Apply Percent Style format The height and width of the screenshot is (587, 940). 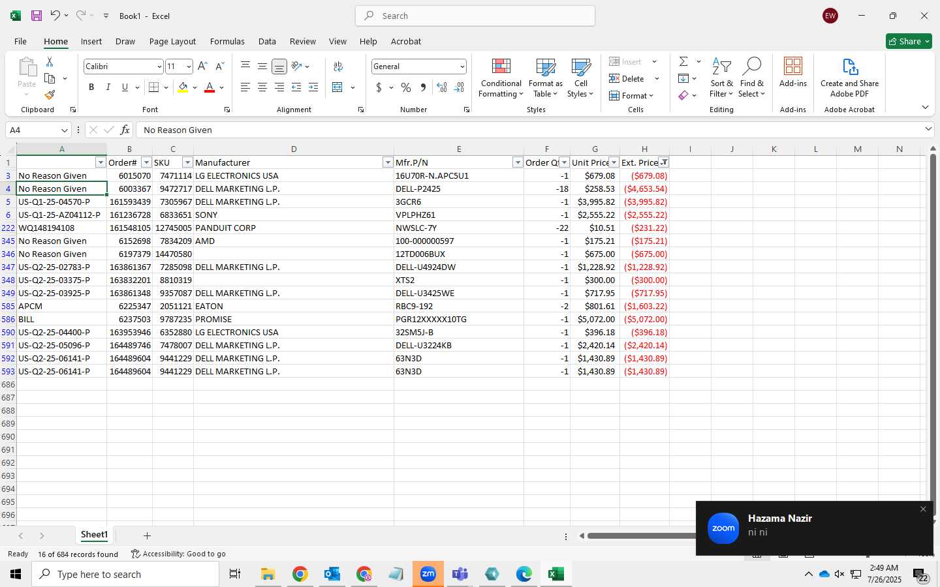[x=406, y=87]
